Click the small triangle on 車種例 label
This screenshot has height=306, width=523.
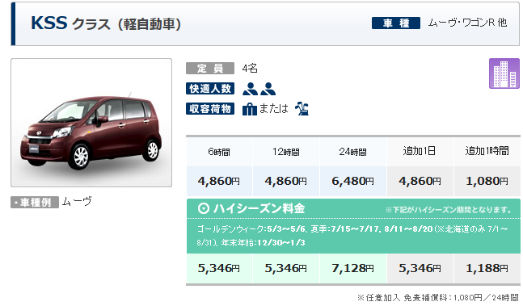[x=16, y=203]
